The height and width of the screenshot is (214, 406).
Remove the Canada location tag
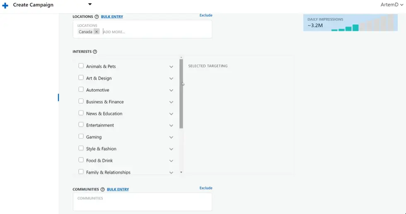97,32
